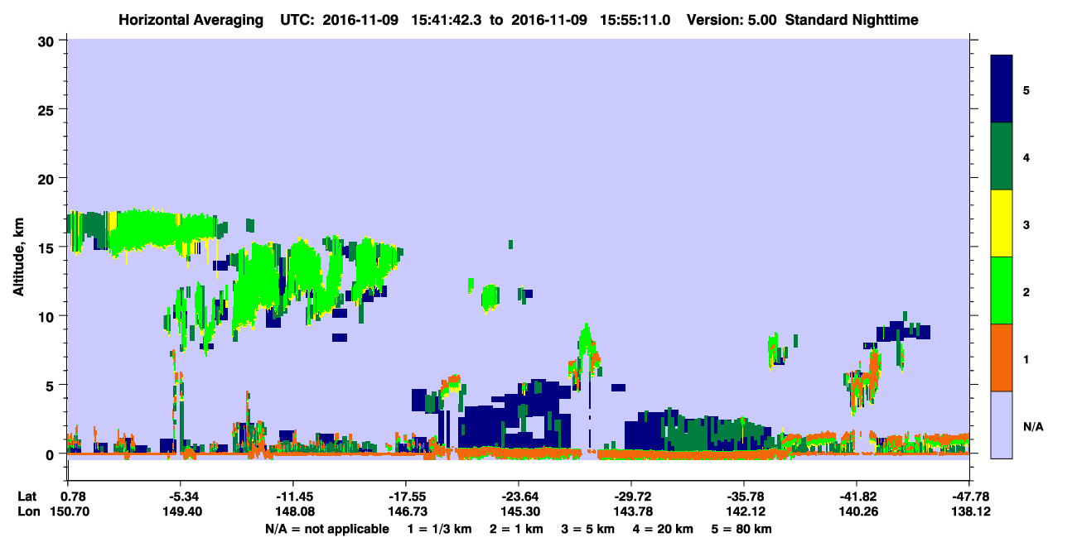Image resolution: width=1077 pixels, height=552 pixels.
Task: Click longitude value 143.78
Action: pyautogui.click(x=631, y=512)
